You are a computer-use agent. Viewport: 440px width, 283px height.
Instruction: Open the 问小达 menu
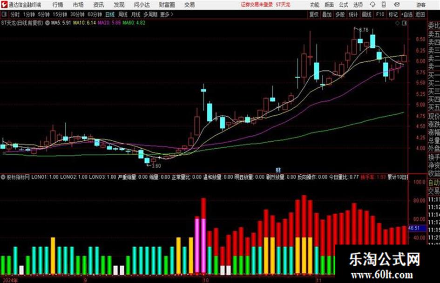(x=142, y=5)
